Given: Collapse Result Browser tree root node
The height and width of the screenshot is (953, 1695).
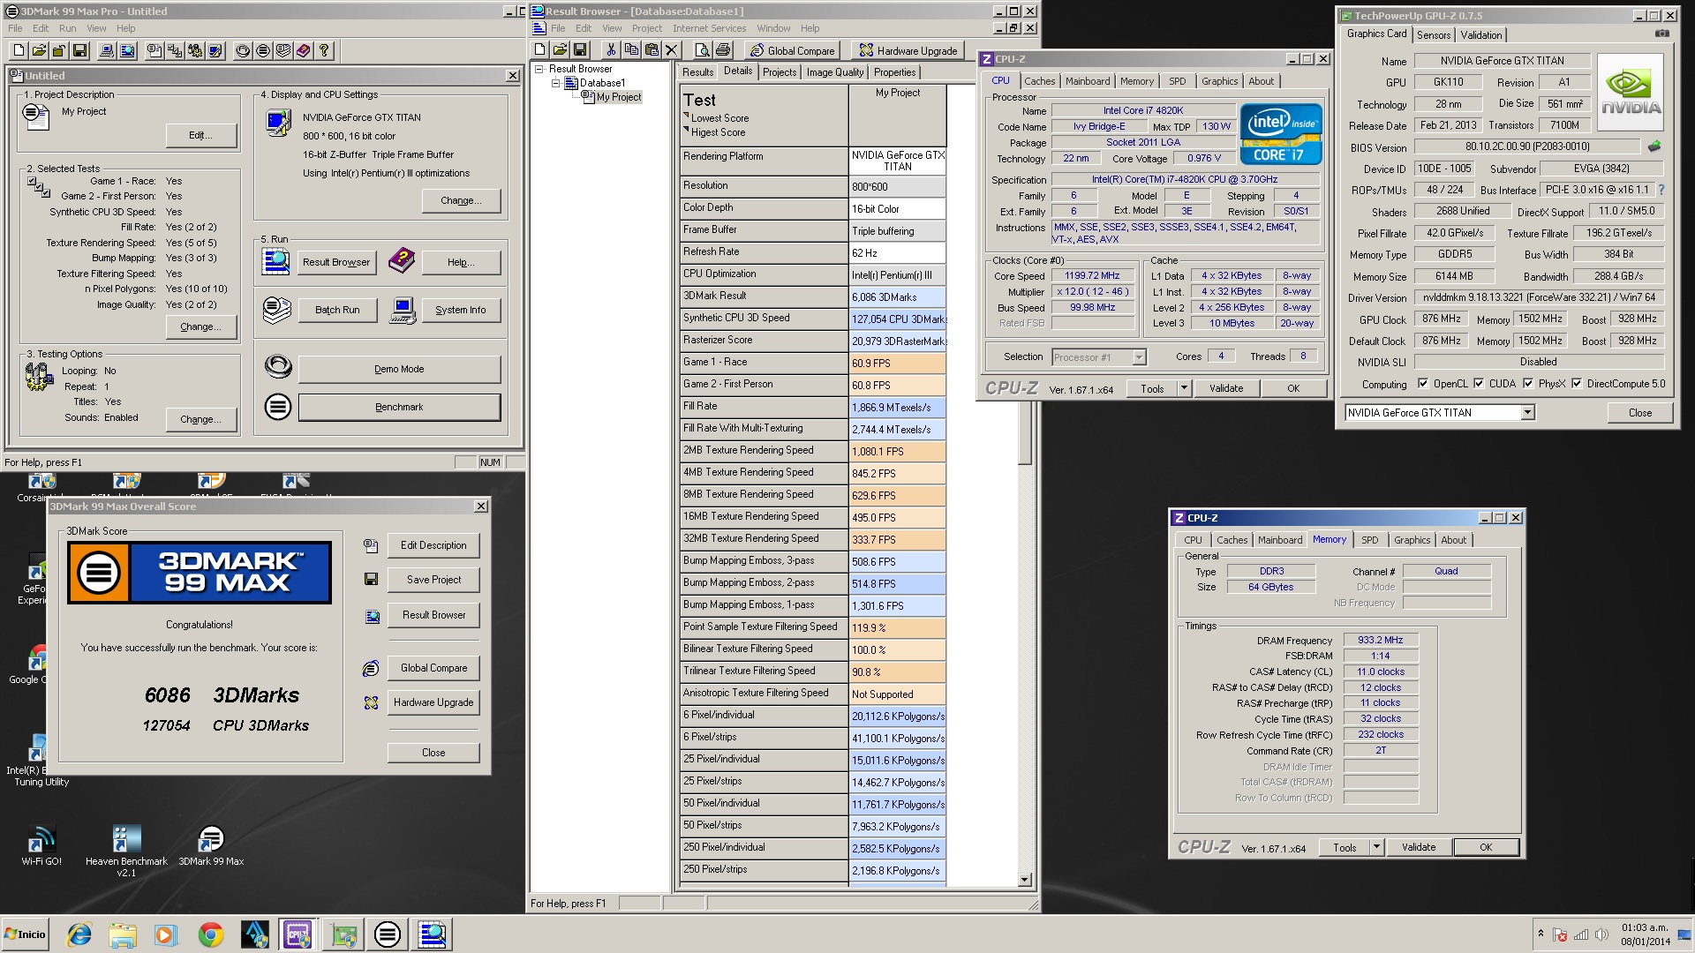Looking at the screenshot, I should click(539, 69).
